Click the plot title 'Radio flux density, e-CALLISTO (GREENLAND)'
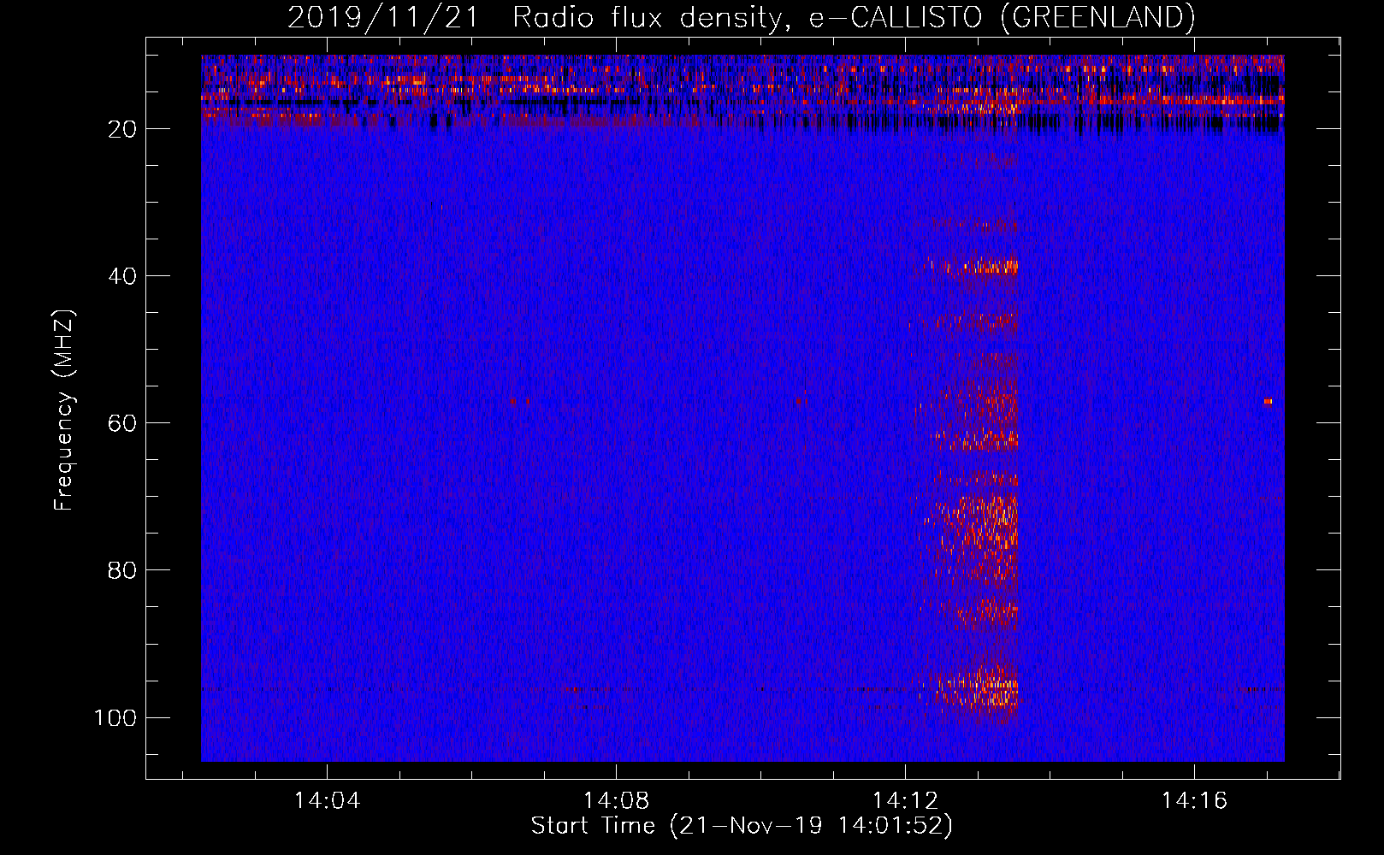 point(853,17)
